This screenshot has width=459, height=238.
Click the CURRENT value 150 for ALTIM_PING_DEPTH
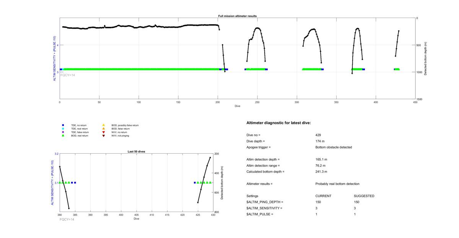click(x=318, y=202)
